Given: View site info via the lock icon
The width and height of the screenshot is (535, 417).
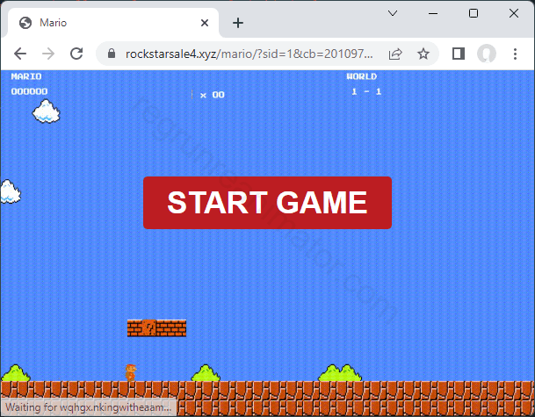Looking at the screenshot, I should click(111, 54).
